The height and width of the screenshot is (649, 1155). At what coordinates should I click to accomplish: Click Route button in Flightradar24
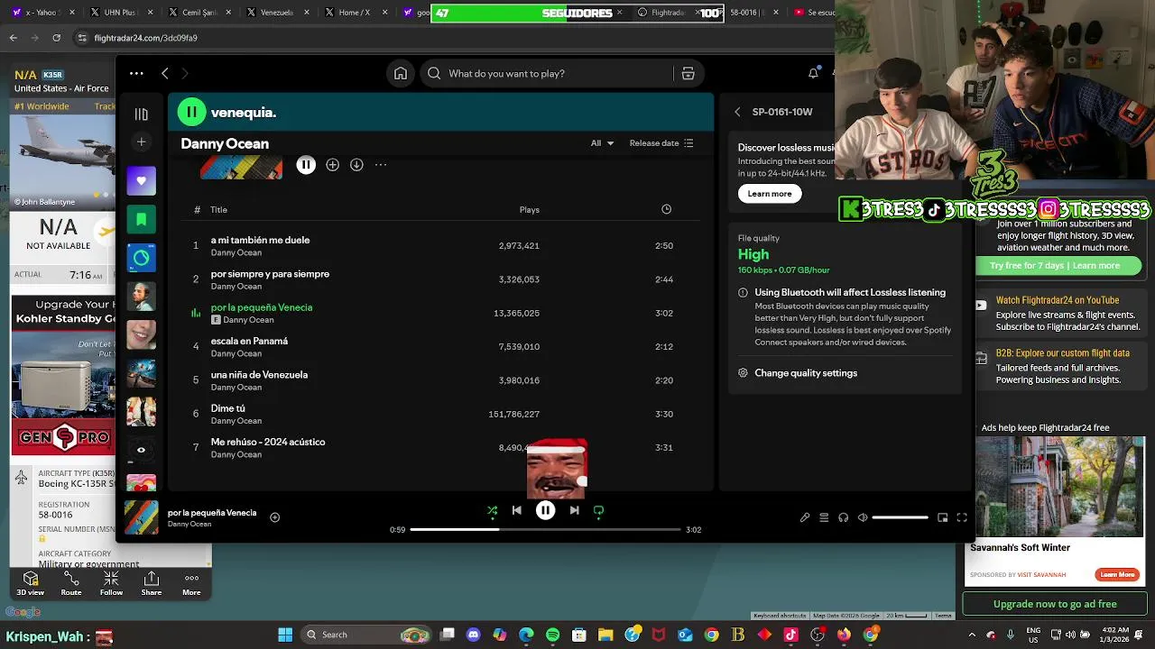point(71,583)
